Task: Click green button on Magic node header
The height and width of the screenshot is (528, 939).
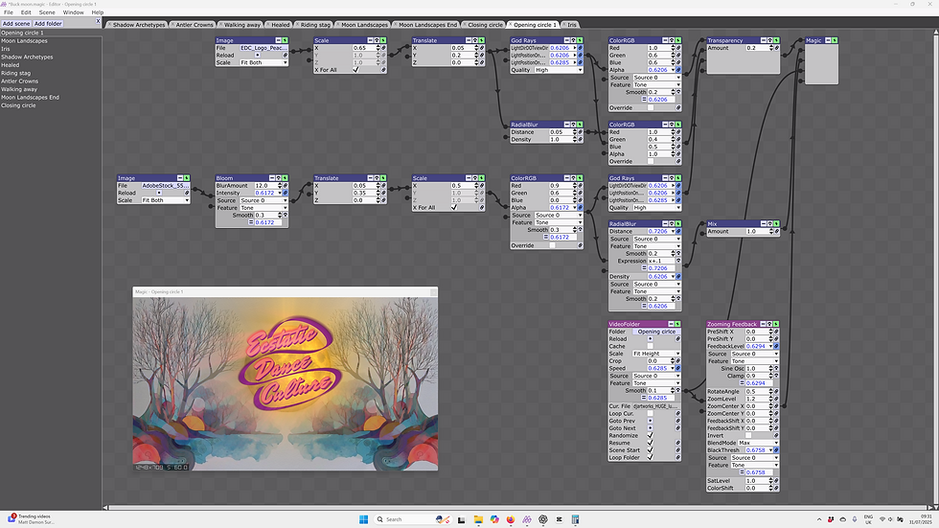Action: pos(835,40)
